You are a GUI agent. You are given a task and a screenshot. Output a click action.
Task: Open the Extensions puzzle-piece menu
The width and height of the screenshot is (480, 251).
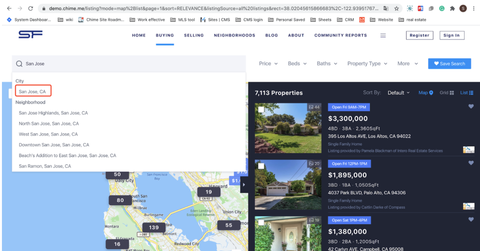coord(453,8)
